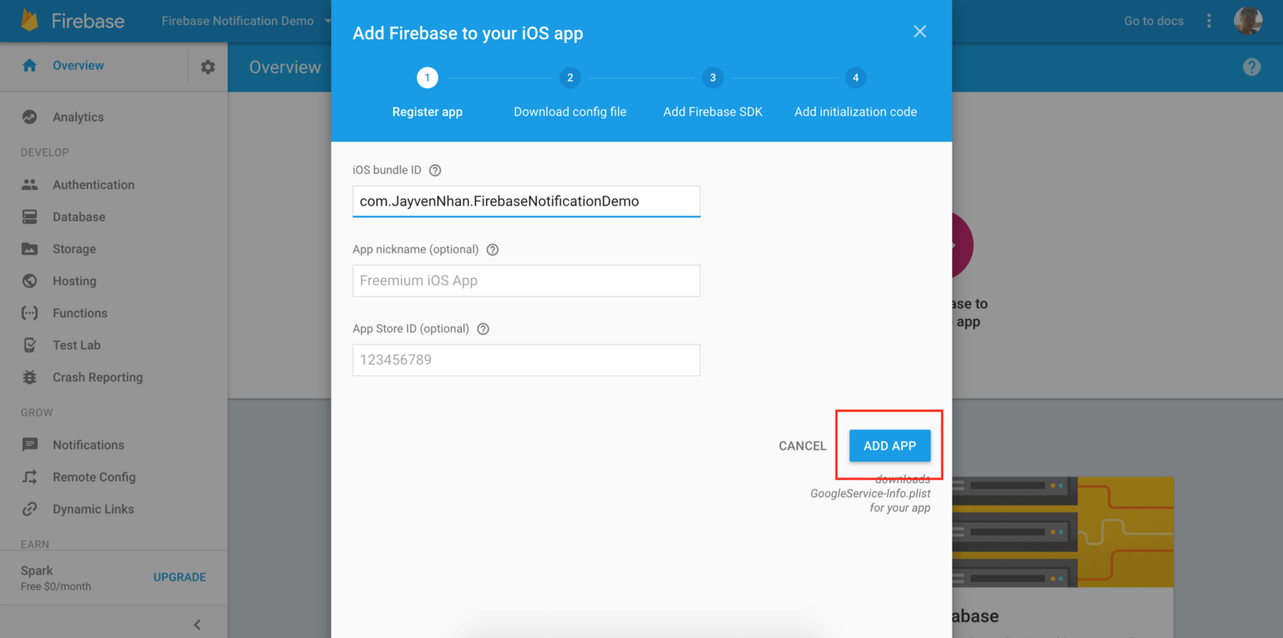This screenshot has width=1283, height=638.
Task: Click the Storage folder icon
Action: click(30, 248)
